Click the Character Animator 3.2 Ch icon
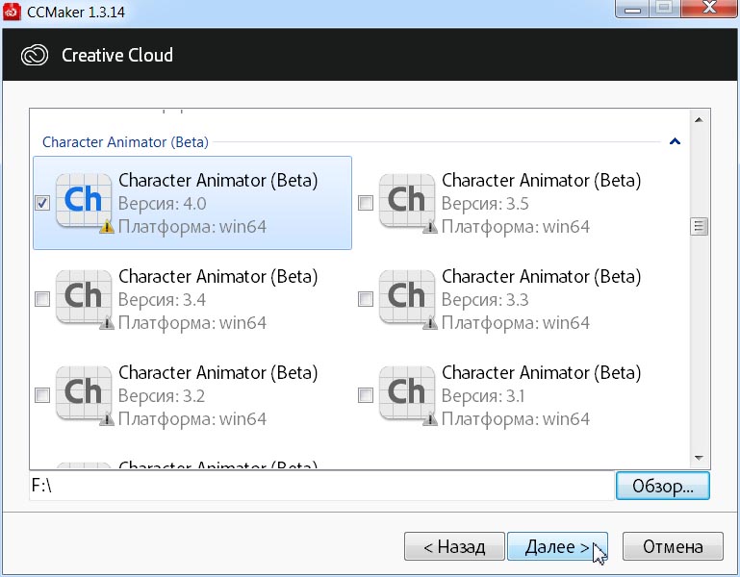This screenshot has width=740, height=577. (84, 392)
